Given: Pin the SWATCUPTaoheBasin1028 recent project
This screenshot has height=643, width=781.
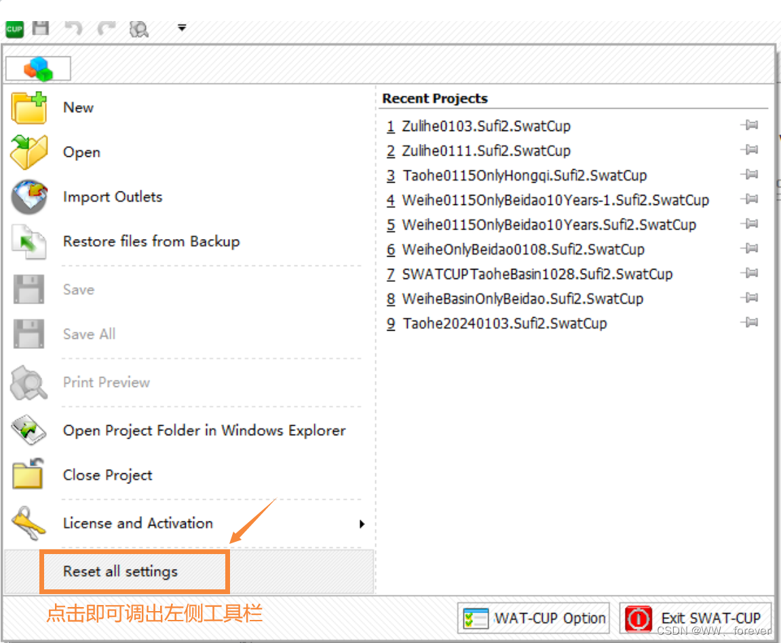Looking at the screenshot, I should 750,273.
